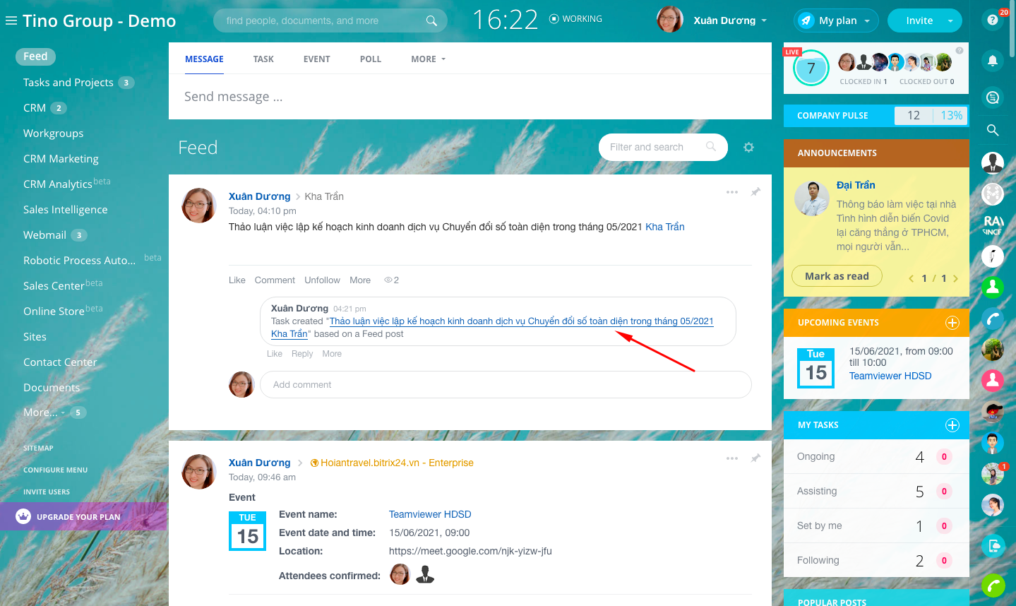Add a new task with My Tasks plus icon
This screenshot has height=606, width=1016.
pyautogui.click(x=952, y=425)
